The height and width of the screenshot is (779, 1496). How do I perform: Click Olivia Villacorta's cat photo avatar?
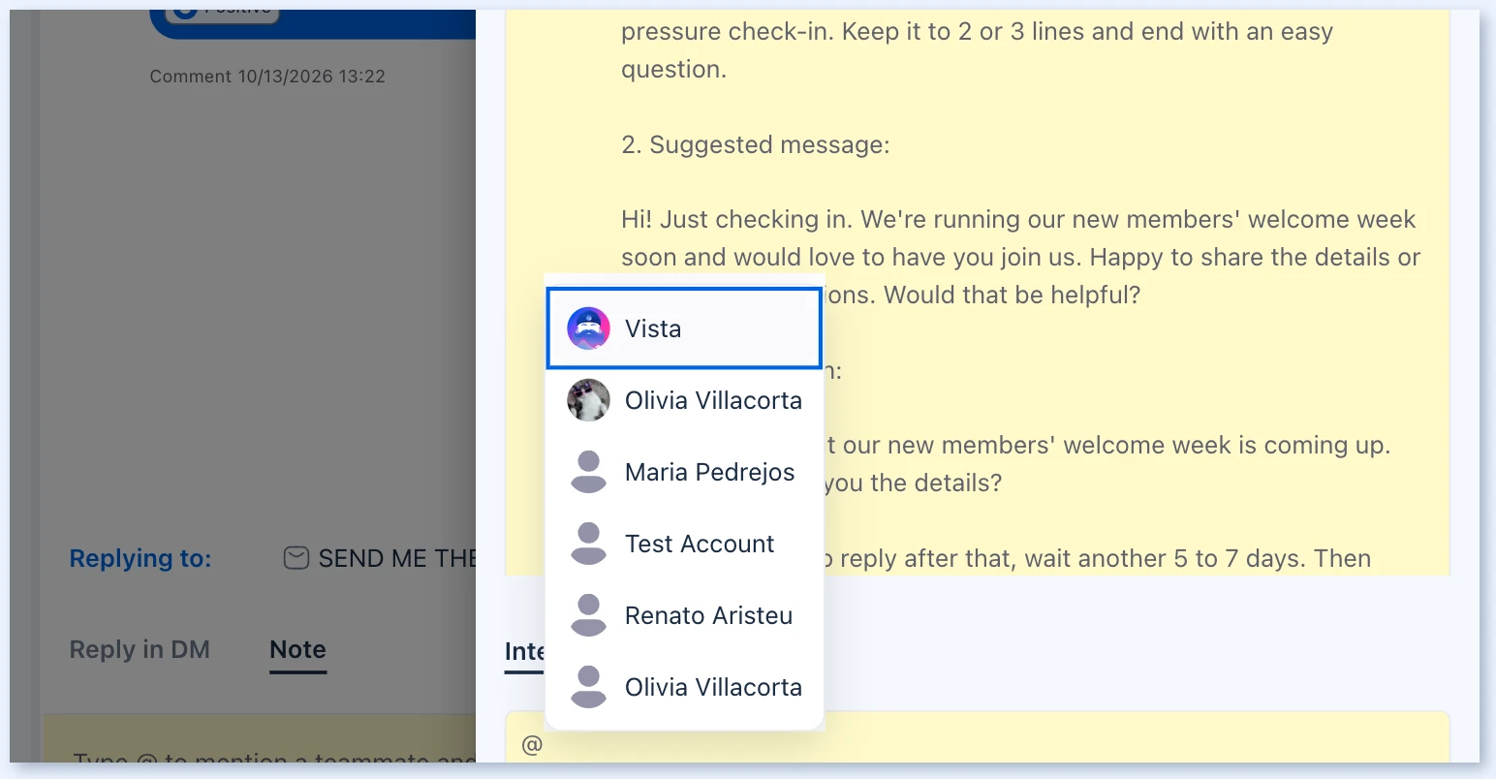(x=588, y=400)
